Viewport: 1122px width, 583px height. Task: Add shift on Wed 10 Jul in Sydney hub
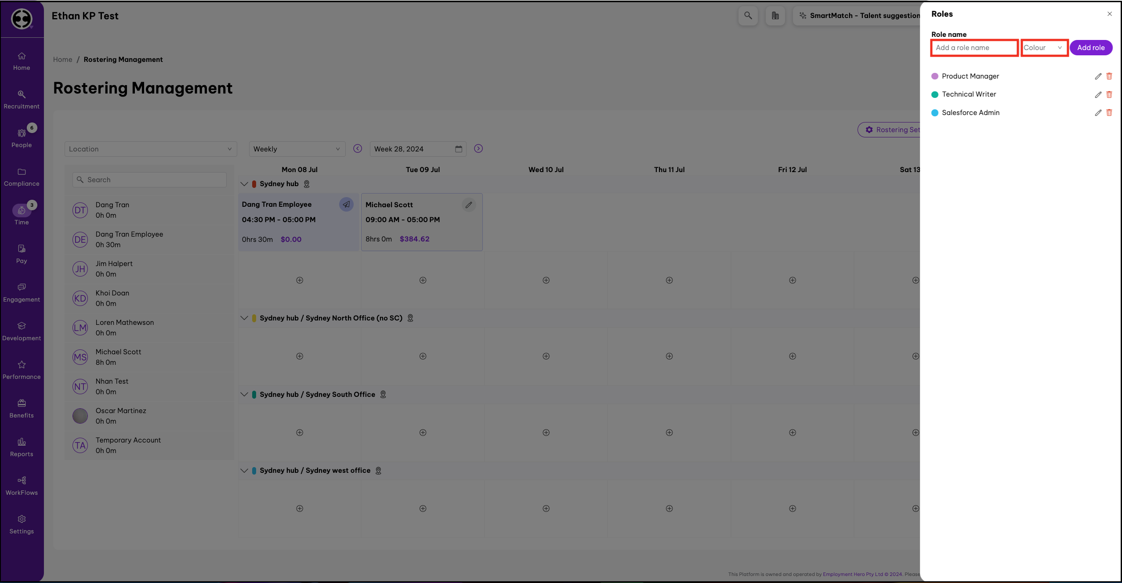tap(546, 280)
